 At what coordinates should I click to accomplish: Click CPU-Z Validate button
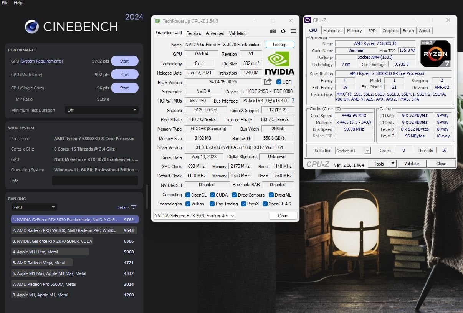coord(412,164)
